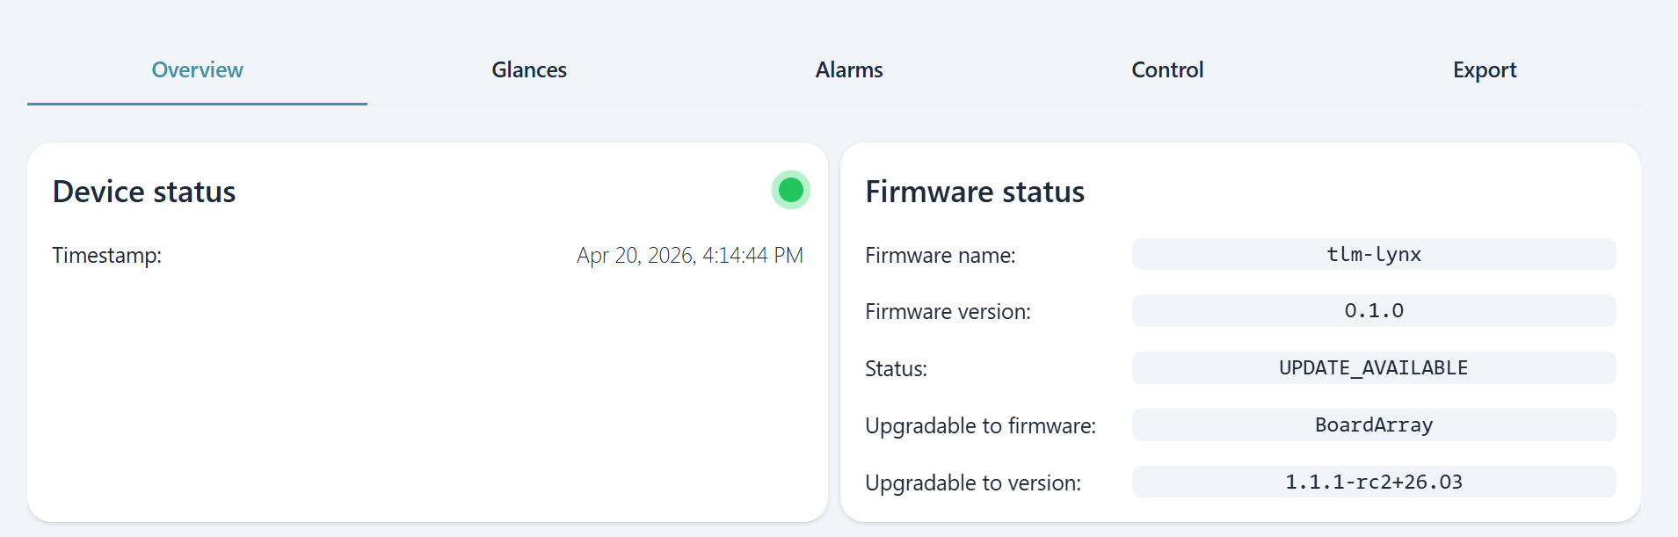Click the Firmware name label
Viewport: 1678px width, 537px height.
(x=941, y=256)
